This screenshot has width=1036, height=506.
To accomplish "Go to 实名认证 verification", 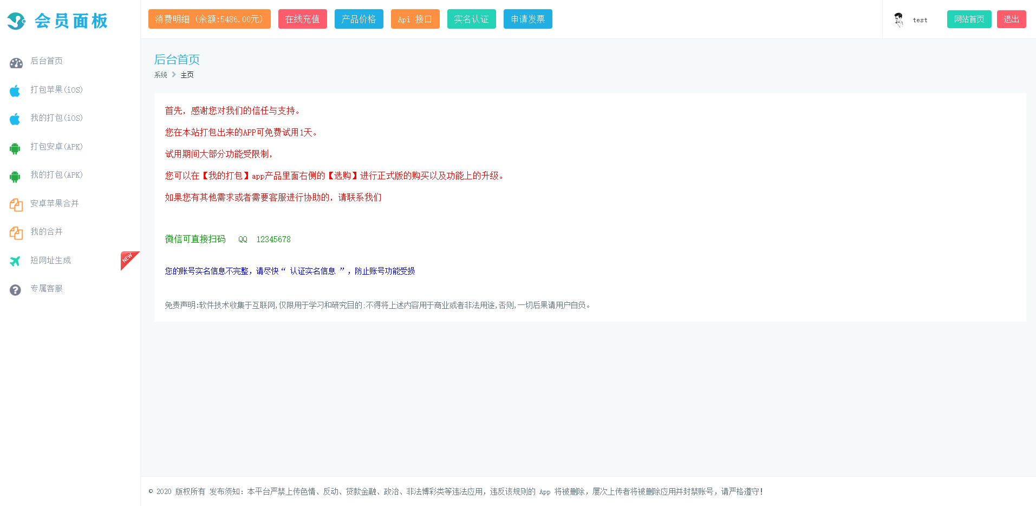I will (471, 20).
